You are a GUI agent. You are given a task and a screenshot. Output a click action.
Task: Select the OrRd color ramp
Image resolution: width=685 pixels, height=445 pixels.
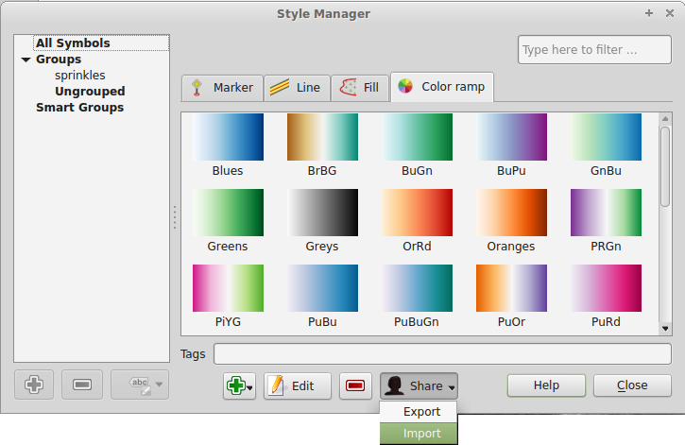[418, 213]
